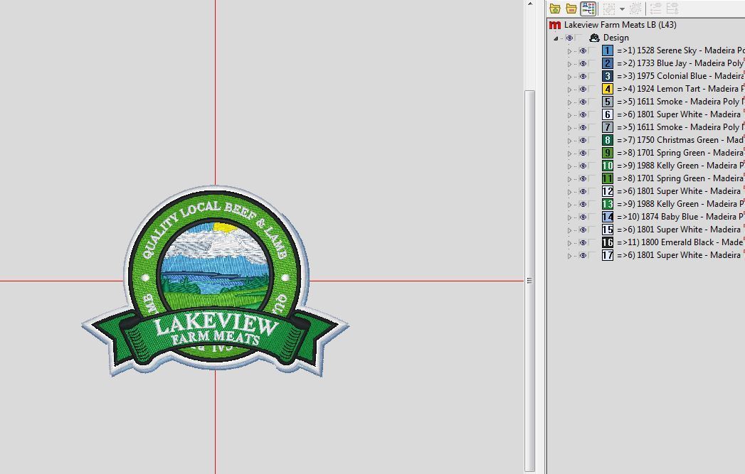Click the red M file icon
Image resolution: width=745 pixels, height=474 pixels.
coord(554,25)
